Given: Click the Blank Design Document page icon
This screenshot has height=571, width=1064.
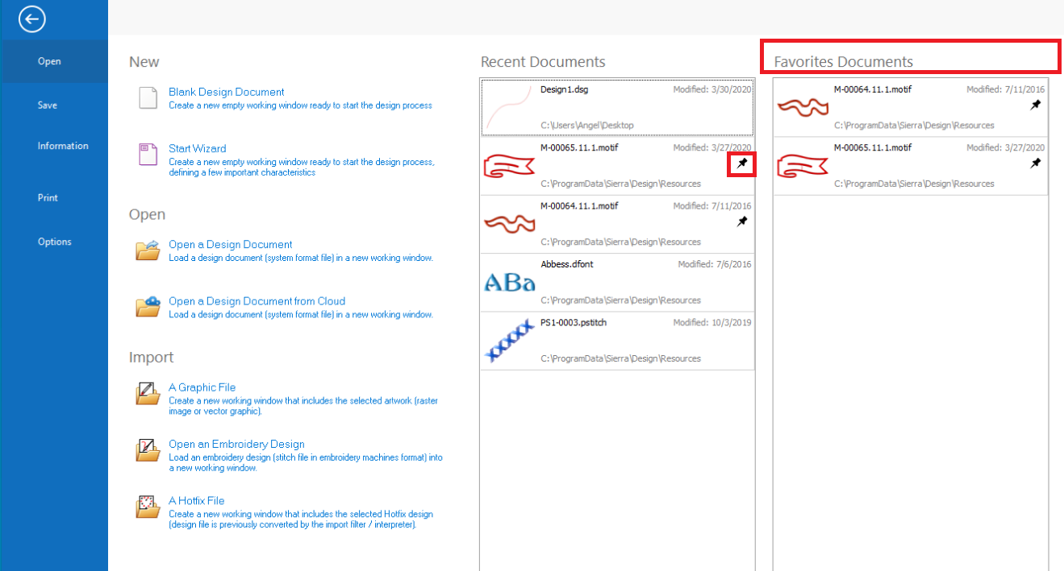Looking at the screenshot, I should pos(148,98).
